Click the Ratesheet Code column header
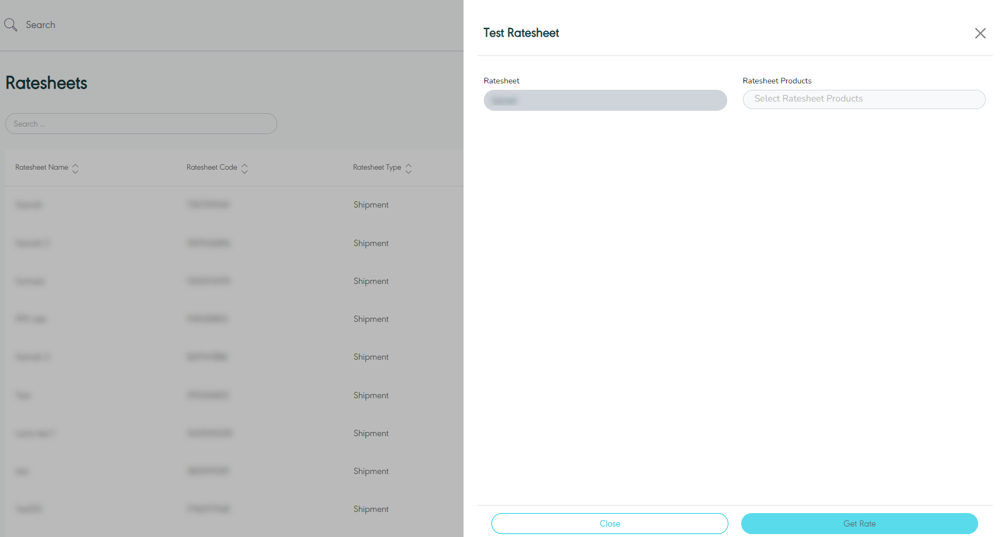Image resolution: width=1005 pixels, height=537 pixels. point(211,167)
